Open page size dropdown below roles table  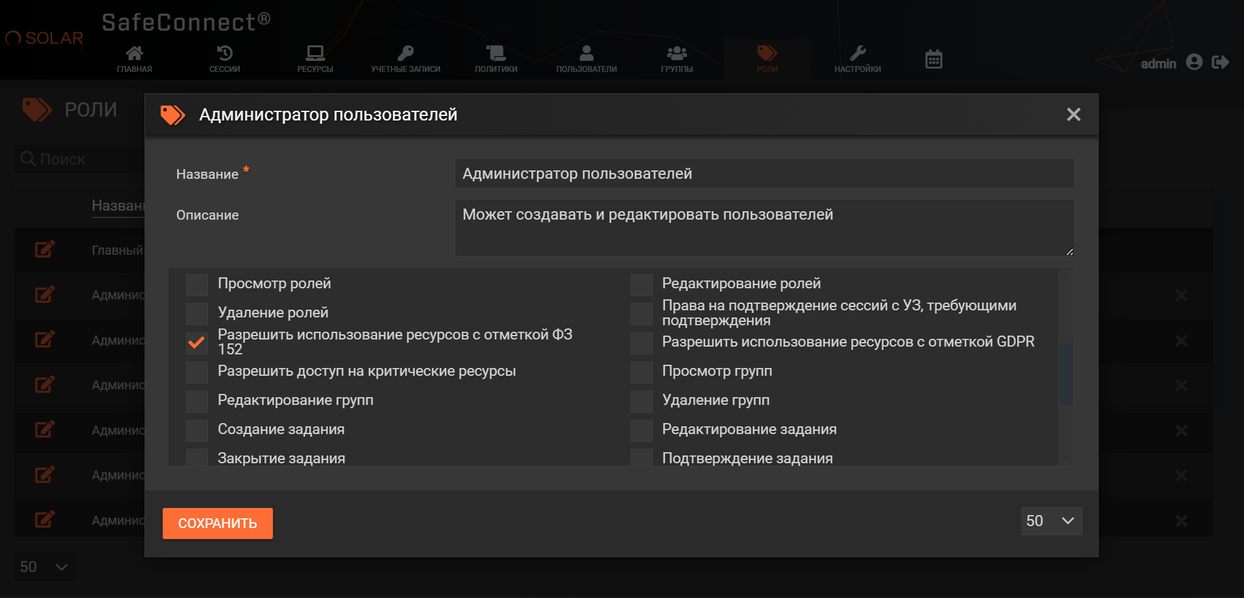point(44,567)
